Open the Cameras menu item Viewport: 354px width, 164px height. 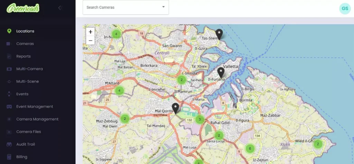pyautogui.click(x=25, y=44)
